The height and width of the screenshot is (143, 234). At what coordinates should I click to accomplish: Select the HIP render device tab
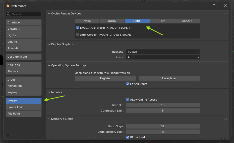[x=162, y=21]
